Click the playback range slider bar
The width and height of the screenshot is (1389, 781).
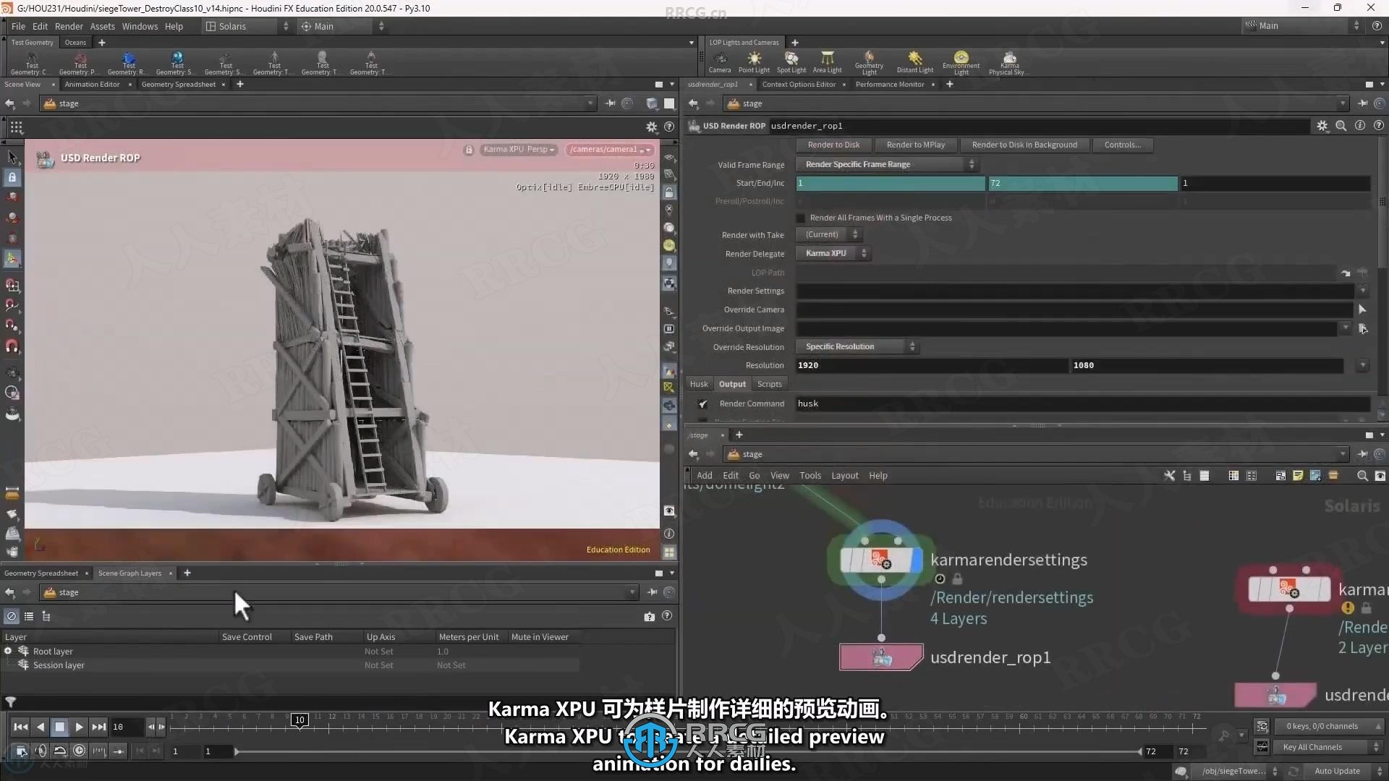coord(687,751)
